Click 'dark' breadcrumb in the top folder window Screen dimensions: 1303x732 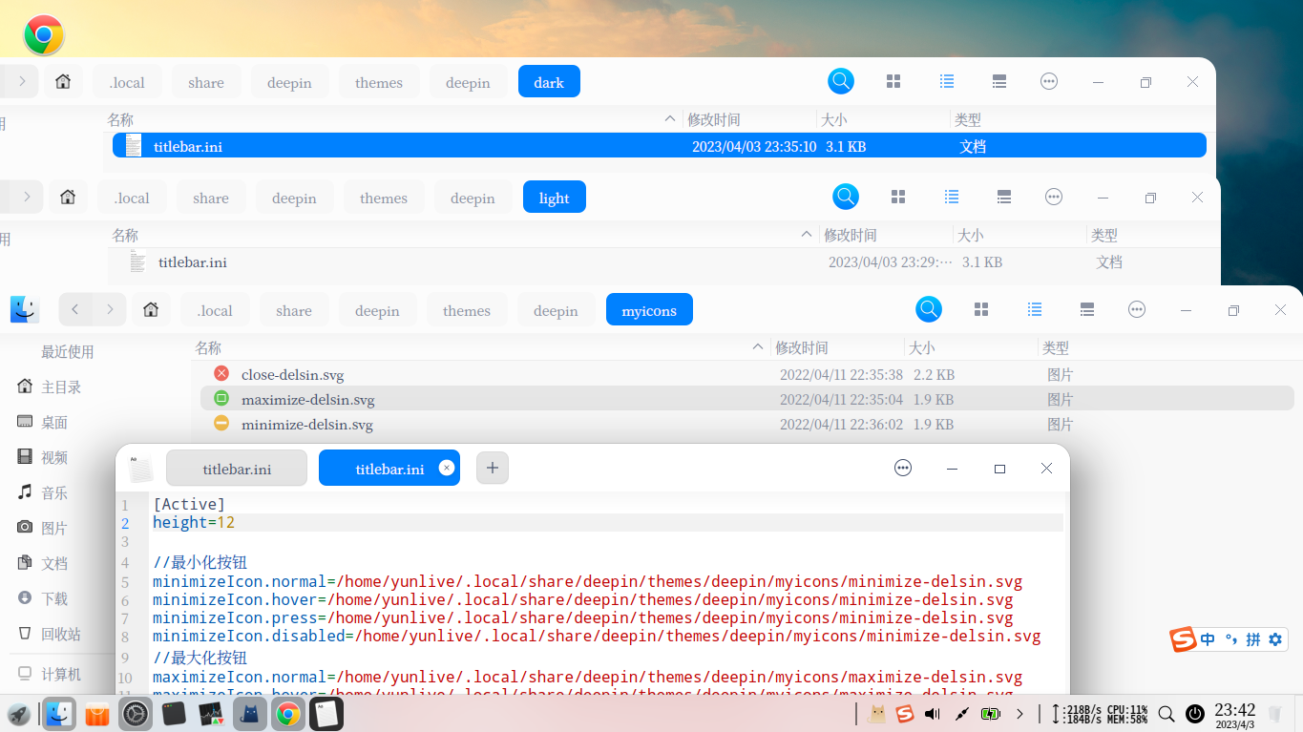coord(549,82)
